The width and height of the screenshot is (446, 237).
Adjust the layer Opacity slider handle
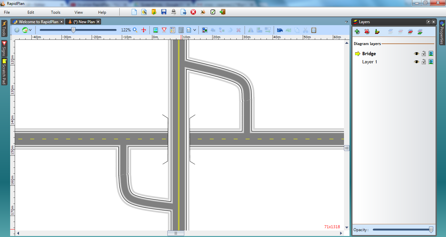431,230
